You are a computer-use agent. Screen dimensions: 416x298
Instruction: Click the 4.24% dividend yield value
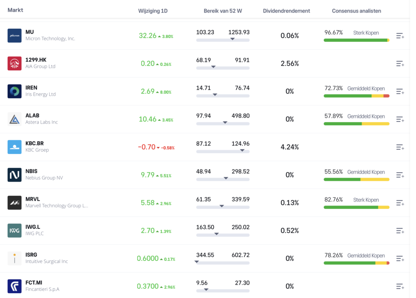[290, 147]
